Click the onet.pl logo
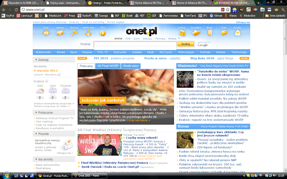The image size is (287, 179). coord(141,31)
